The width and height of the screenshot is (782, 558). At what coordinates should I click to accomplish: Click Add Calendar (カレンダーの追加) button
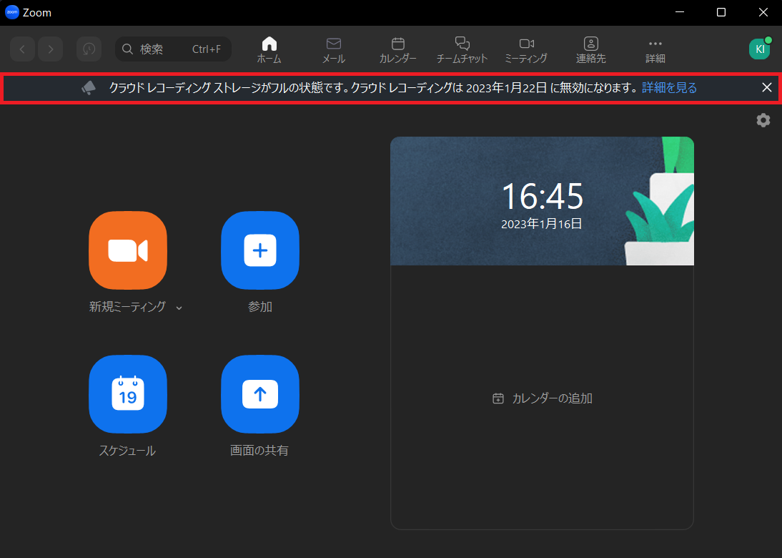pos(543,398)
